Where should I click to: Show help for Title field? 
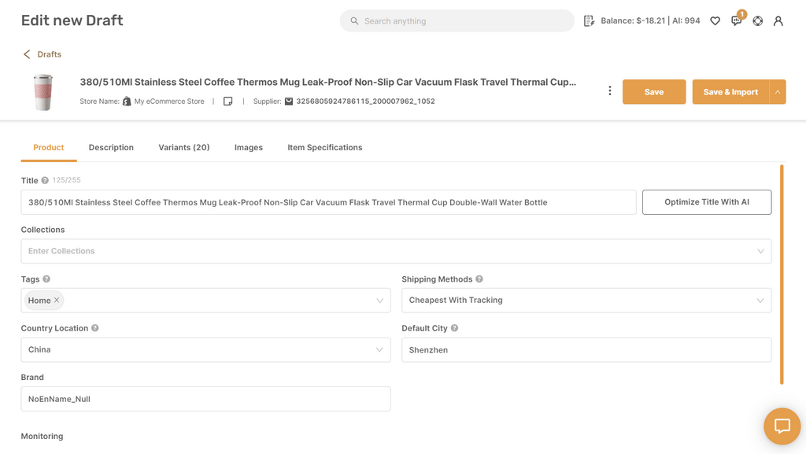point(45,180)
